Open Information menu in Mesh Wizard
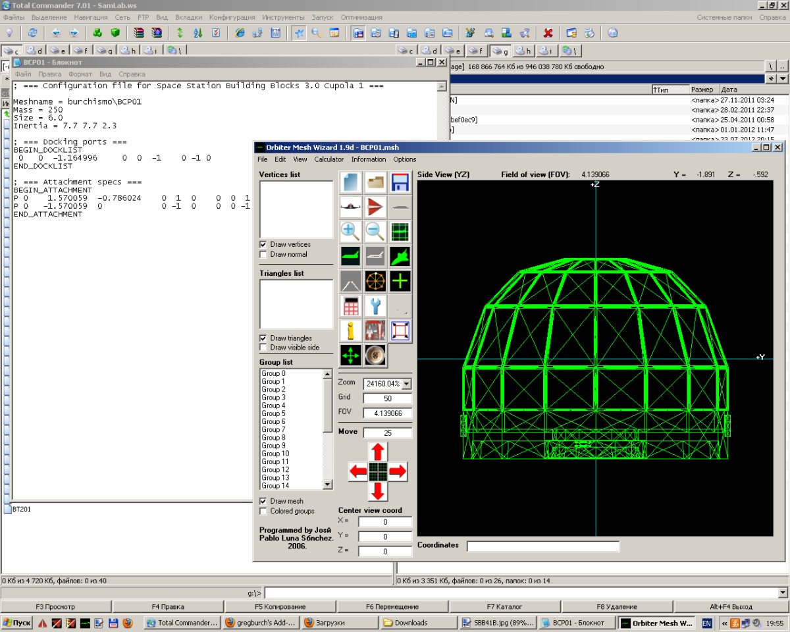Screen dimensions: 790x632 pyautogui.click(x=369, y=159)
